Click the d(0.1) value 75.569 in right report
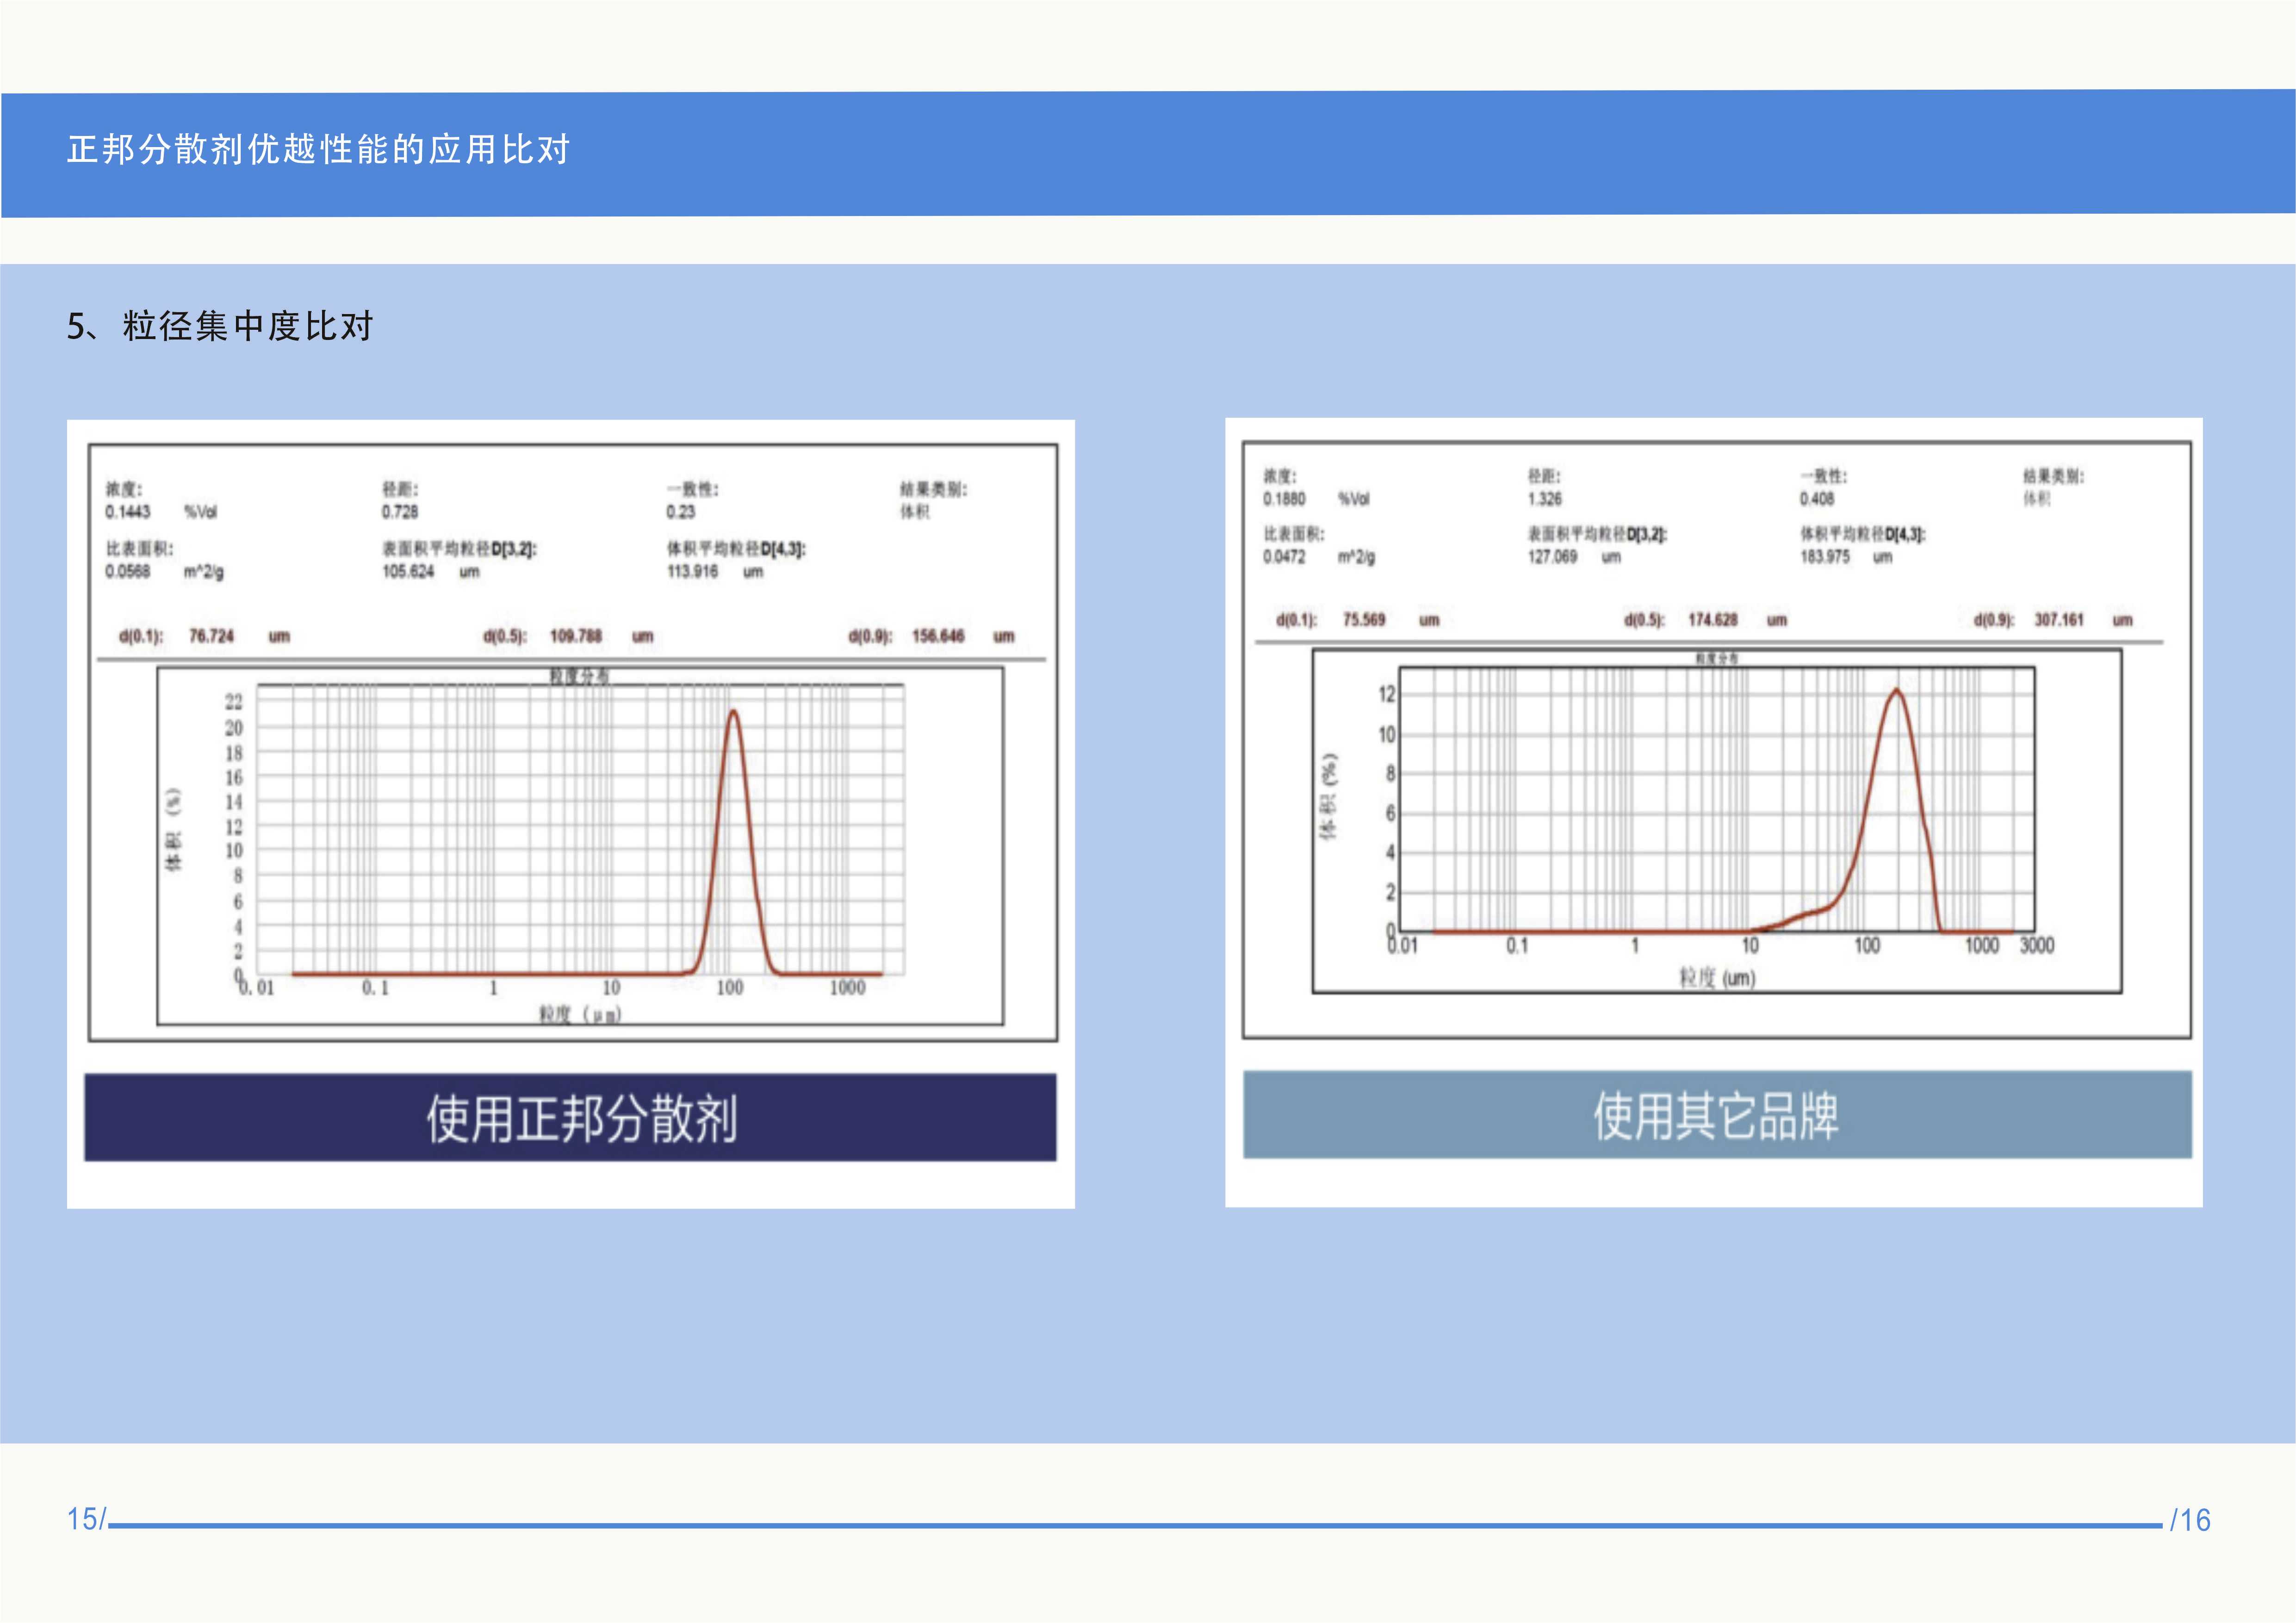The image size is (2296, 1623). (x=1363, y=620)
